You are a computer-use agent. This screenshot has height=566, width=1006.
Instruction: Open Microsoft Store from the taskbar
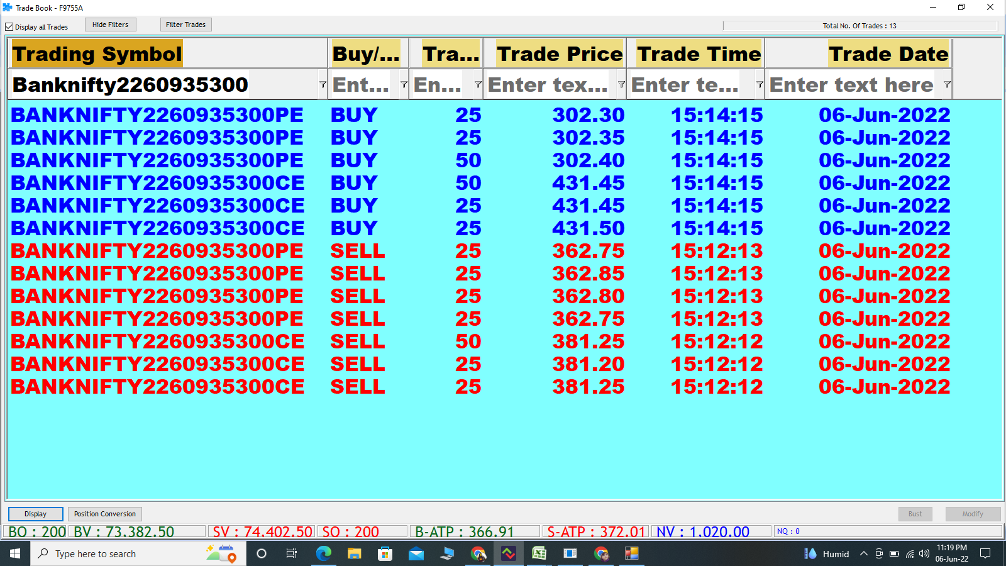[x=385, y=553]
